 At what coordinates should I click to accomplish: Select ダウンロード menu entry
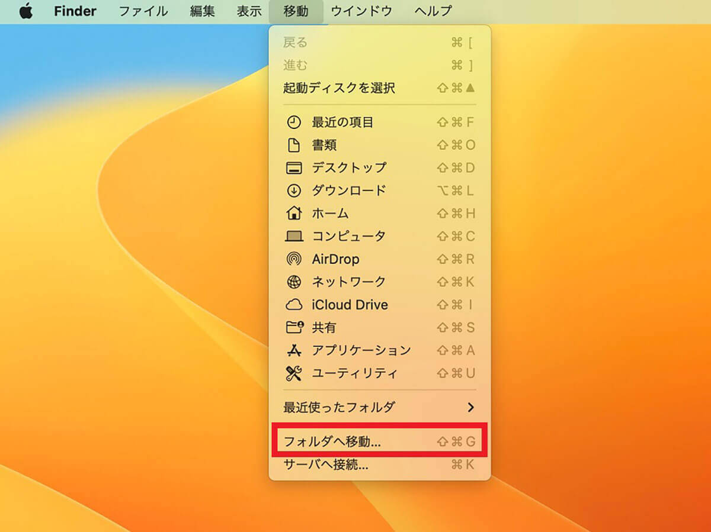tap(379, 191)
